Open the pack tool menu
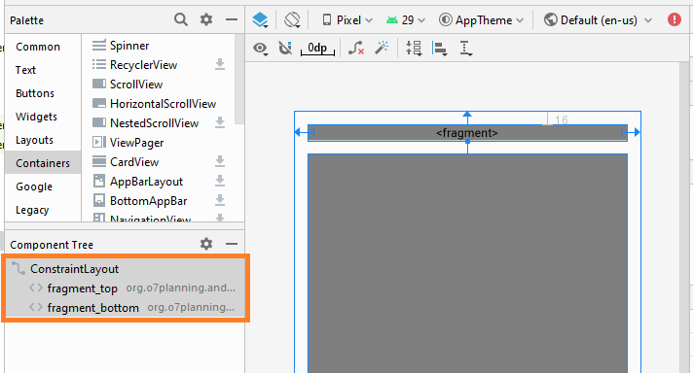Viewport: 693px width, 373px height. [x=414, y=48]
